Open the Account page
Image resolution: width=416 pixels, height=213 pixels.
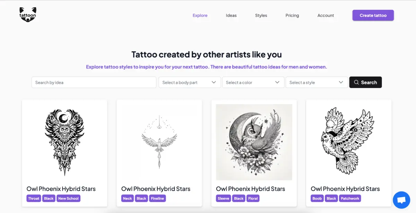(x=326, y=15)
